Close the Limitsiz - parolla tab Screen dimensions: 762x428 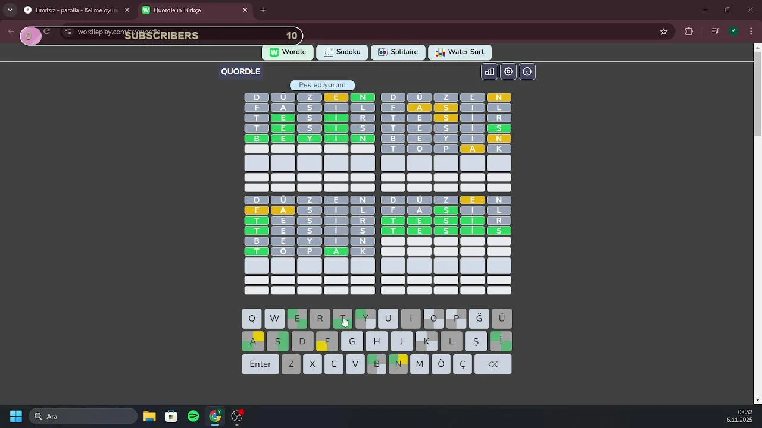[x=127, y=10]
